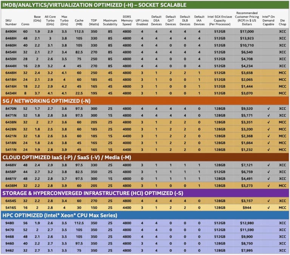Select SKU 8461V

[x=11, y=179]
